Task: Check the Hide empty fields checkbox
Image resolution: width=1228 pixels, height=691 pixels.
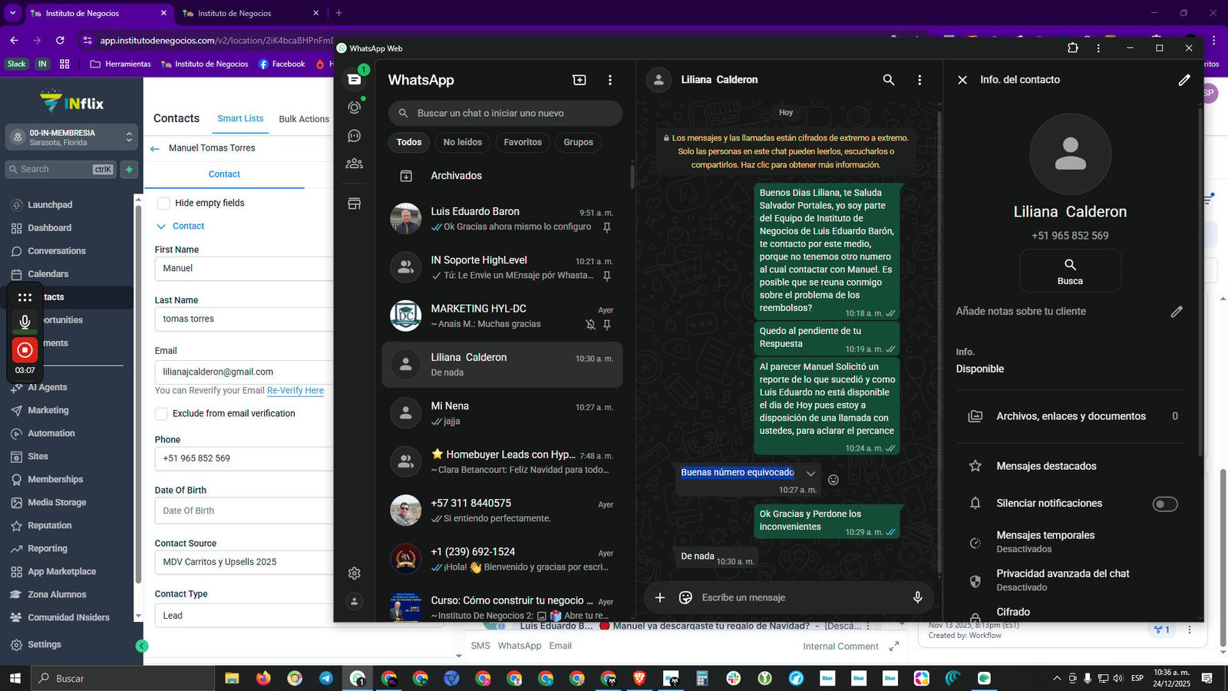Action: click(163, 203)
